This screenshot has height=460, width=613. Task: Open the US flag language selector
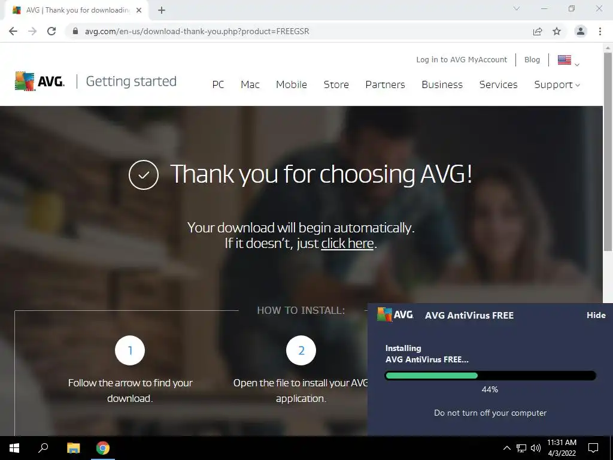click(x=569, y=60)
